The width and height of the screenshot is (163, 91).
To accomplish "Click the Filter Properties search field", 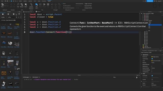I will tap(151, 53).
